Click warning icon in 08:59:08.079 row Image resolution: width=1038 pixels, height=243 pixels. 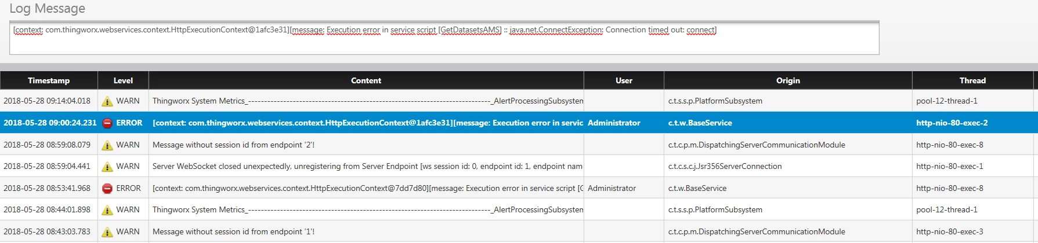(x=107, y=145)
